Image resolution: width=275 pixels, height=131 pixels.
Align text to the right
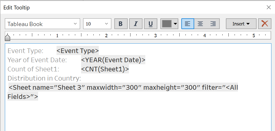(213, 24)
